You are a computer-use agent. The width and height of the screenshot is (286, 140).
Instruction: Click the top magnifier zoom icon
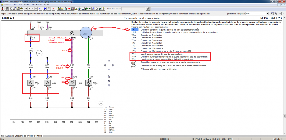pyautogui.click(x=109, y=76)
